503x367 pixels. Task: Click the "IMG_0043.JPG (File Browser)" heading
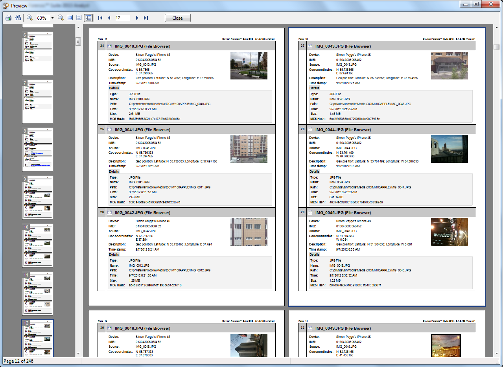(x=343, y=46)
